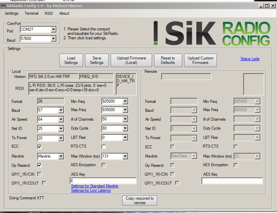Click Remote version text field
277x213 pixels.
coord(186,77)
